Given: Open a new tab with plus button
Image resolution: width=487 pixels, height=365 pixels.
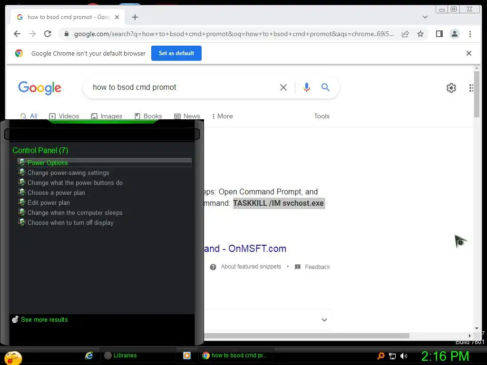Looking at the screenshot, I should (x=135, y=17).
